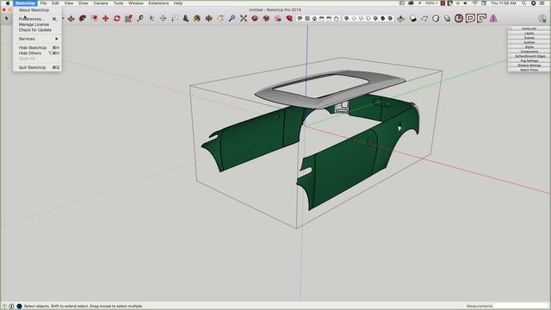Expand the Layers panel
Viewport: 551px width, 310px height.
[x=529, y=33]
